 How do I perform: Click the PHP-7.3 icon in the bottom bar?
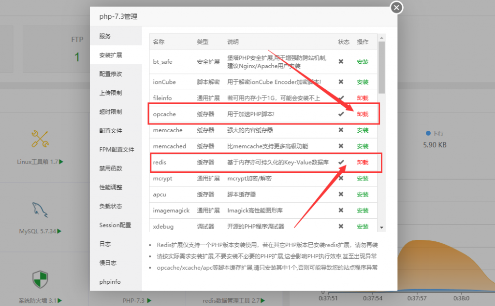pos(133,300)
